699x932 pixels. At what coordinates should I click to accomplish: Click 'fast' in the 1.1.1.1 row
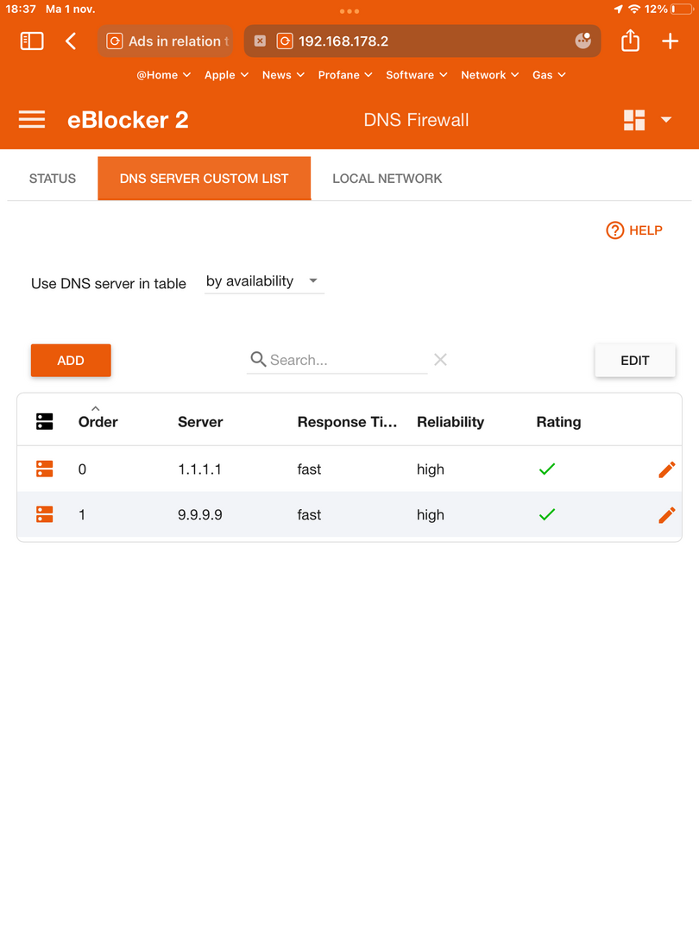click(309, 469)
